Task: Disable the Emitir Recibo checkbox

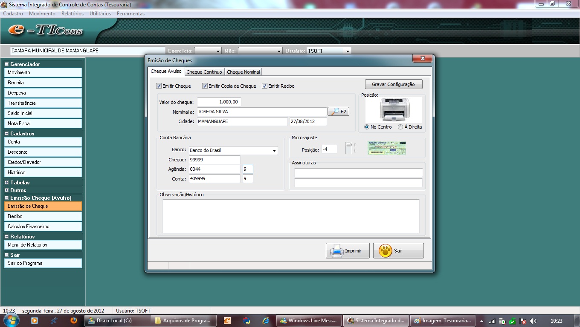Action: tap(265, 86)
